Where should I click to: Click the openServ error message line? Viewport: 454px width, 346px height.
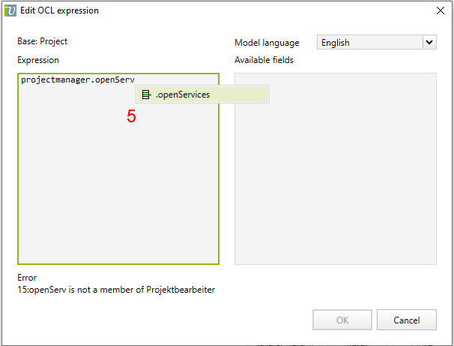point(116,290)
